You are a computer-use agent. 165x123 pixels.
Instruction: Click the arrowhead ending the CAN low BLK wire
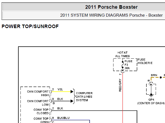tap(72, 101)
